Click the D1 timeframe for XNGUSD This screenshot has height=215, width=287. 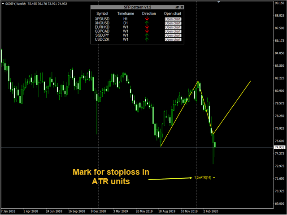coord(126,23)
